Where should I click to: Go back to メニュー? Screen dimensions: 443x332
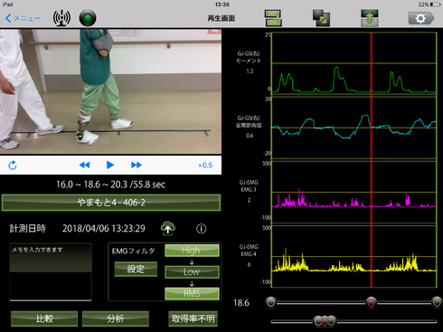[x=23, y=18]
